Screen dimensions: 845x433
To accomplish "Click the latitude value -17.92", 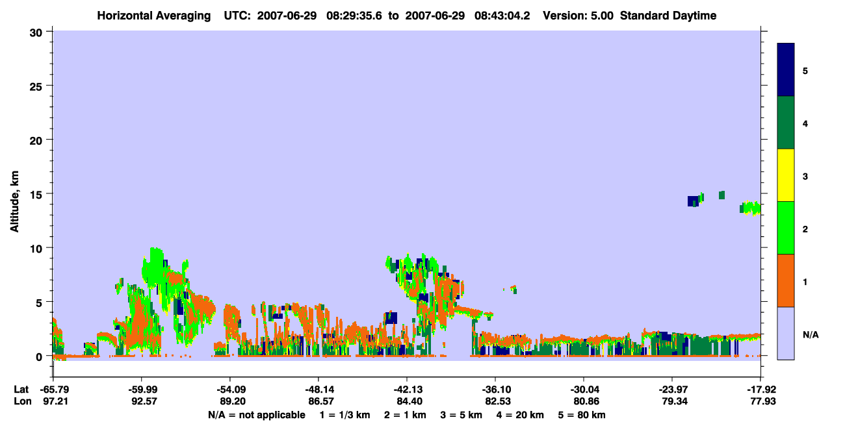I will click(x=760, y=390).
